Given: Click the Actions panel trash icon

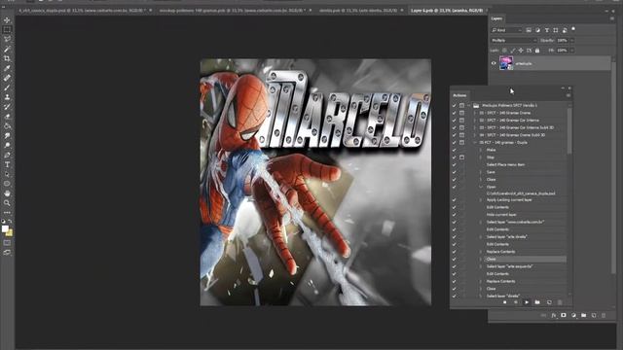Looking at the screenshot, I should 560,302.
